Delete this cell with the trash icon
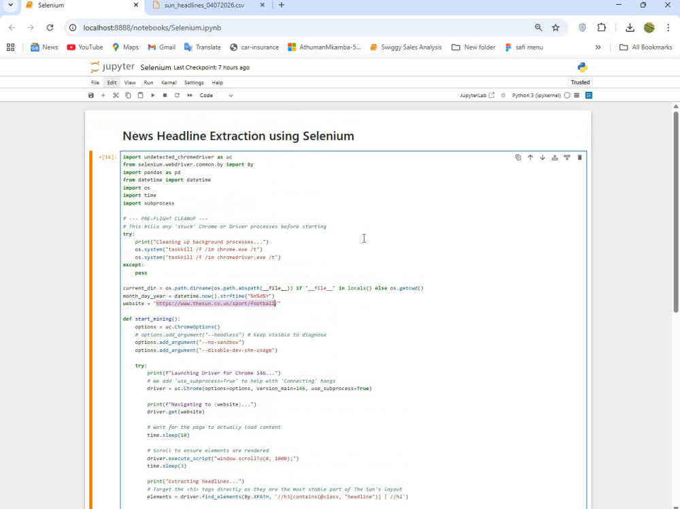Image resolution: width=680 pixels, height=509 pixels. (x=579, y=158)
